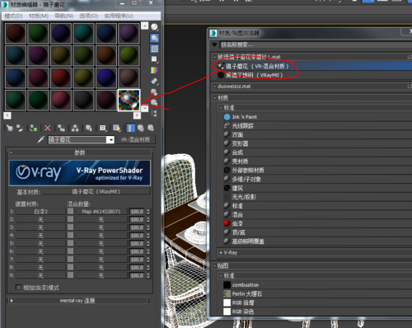This screenshot has height=328, width=412.
Task: Click the Sample Type sphere icon
Action: pos(154,26)
